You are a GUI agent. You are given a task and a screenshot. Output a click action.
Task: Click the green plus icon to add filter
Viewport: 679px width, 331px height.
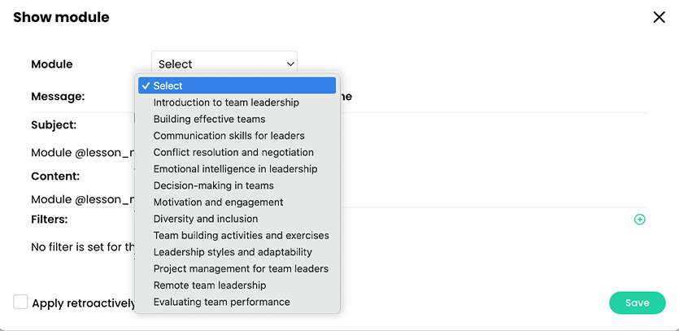pyautogui.click(x=639, y=220)
